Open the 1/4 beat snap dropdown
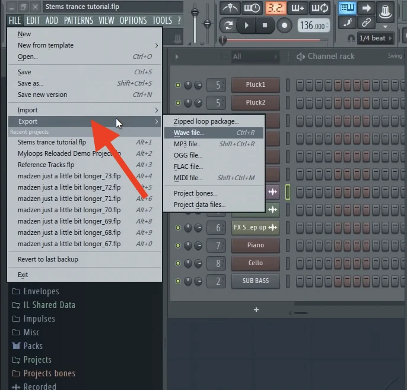The image size is (407, 390). (376, 38)
